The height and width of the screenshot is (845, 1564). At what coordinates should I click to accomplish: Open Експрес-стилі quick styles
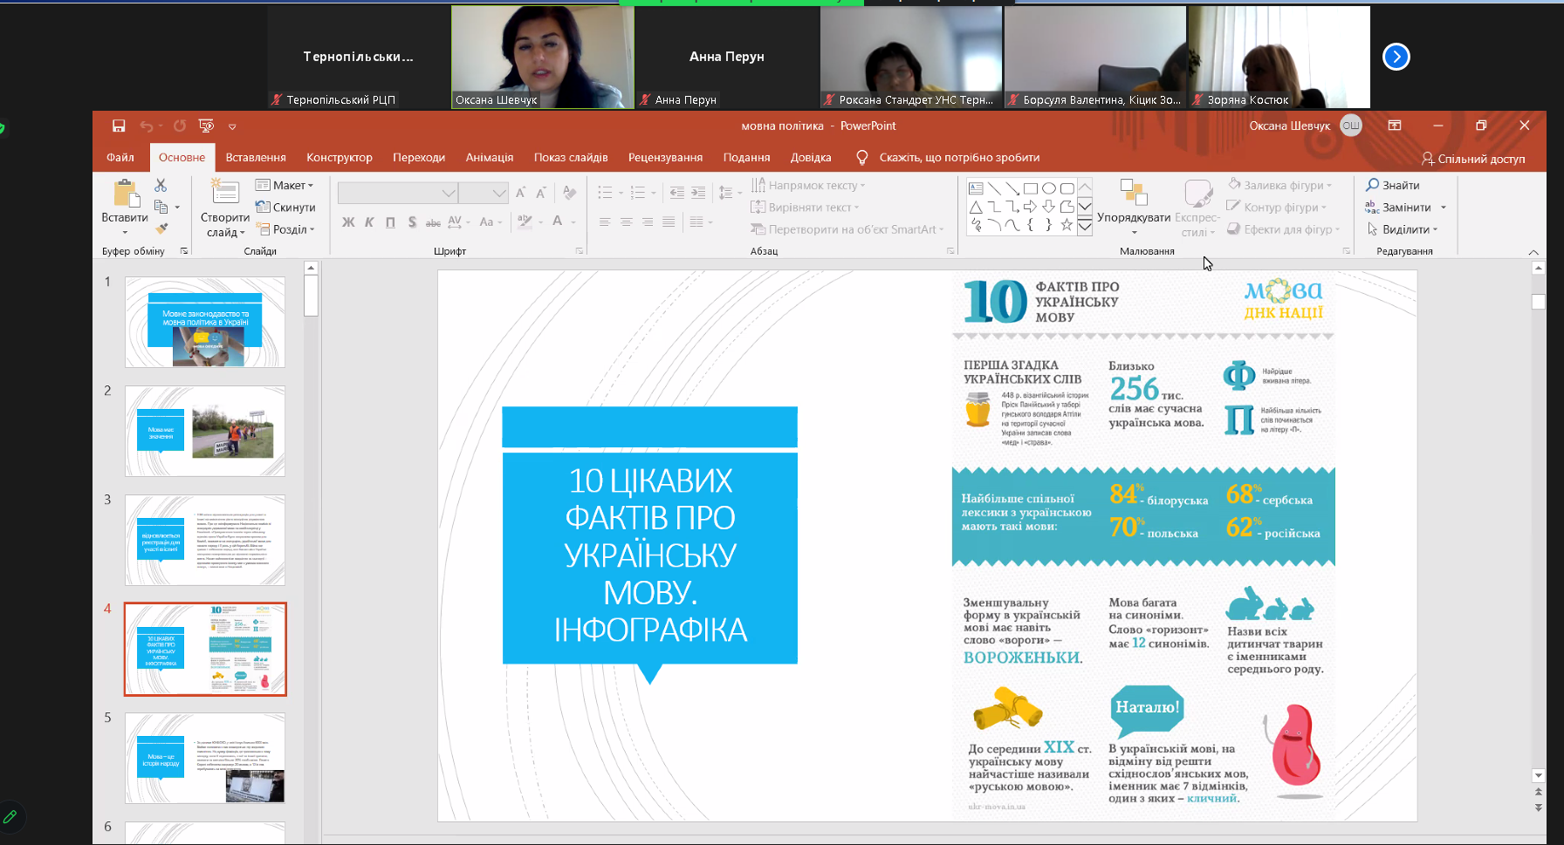[1197, 208]
